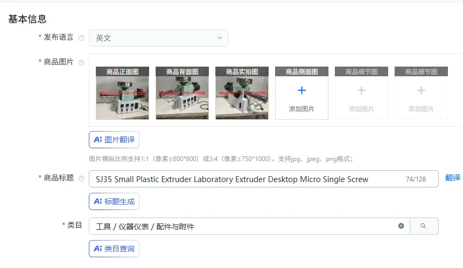Click the 类目 category field
The image size is (463, 268).
tap(249, 226)
